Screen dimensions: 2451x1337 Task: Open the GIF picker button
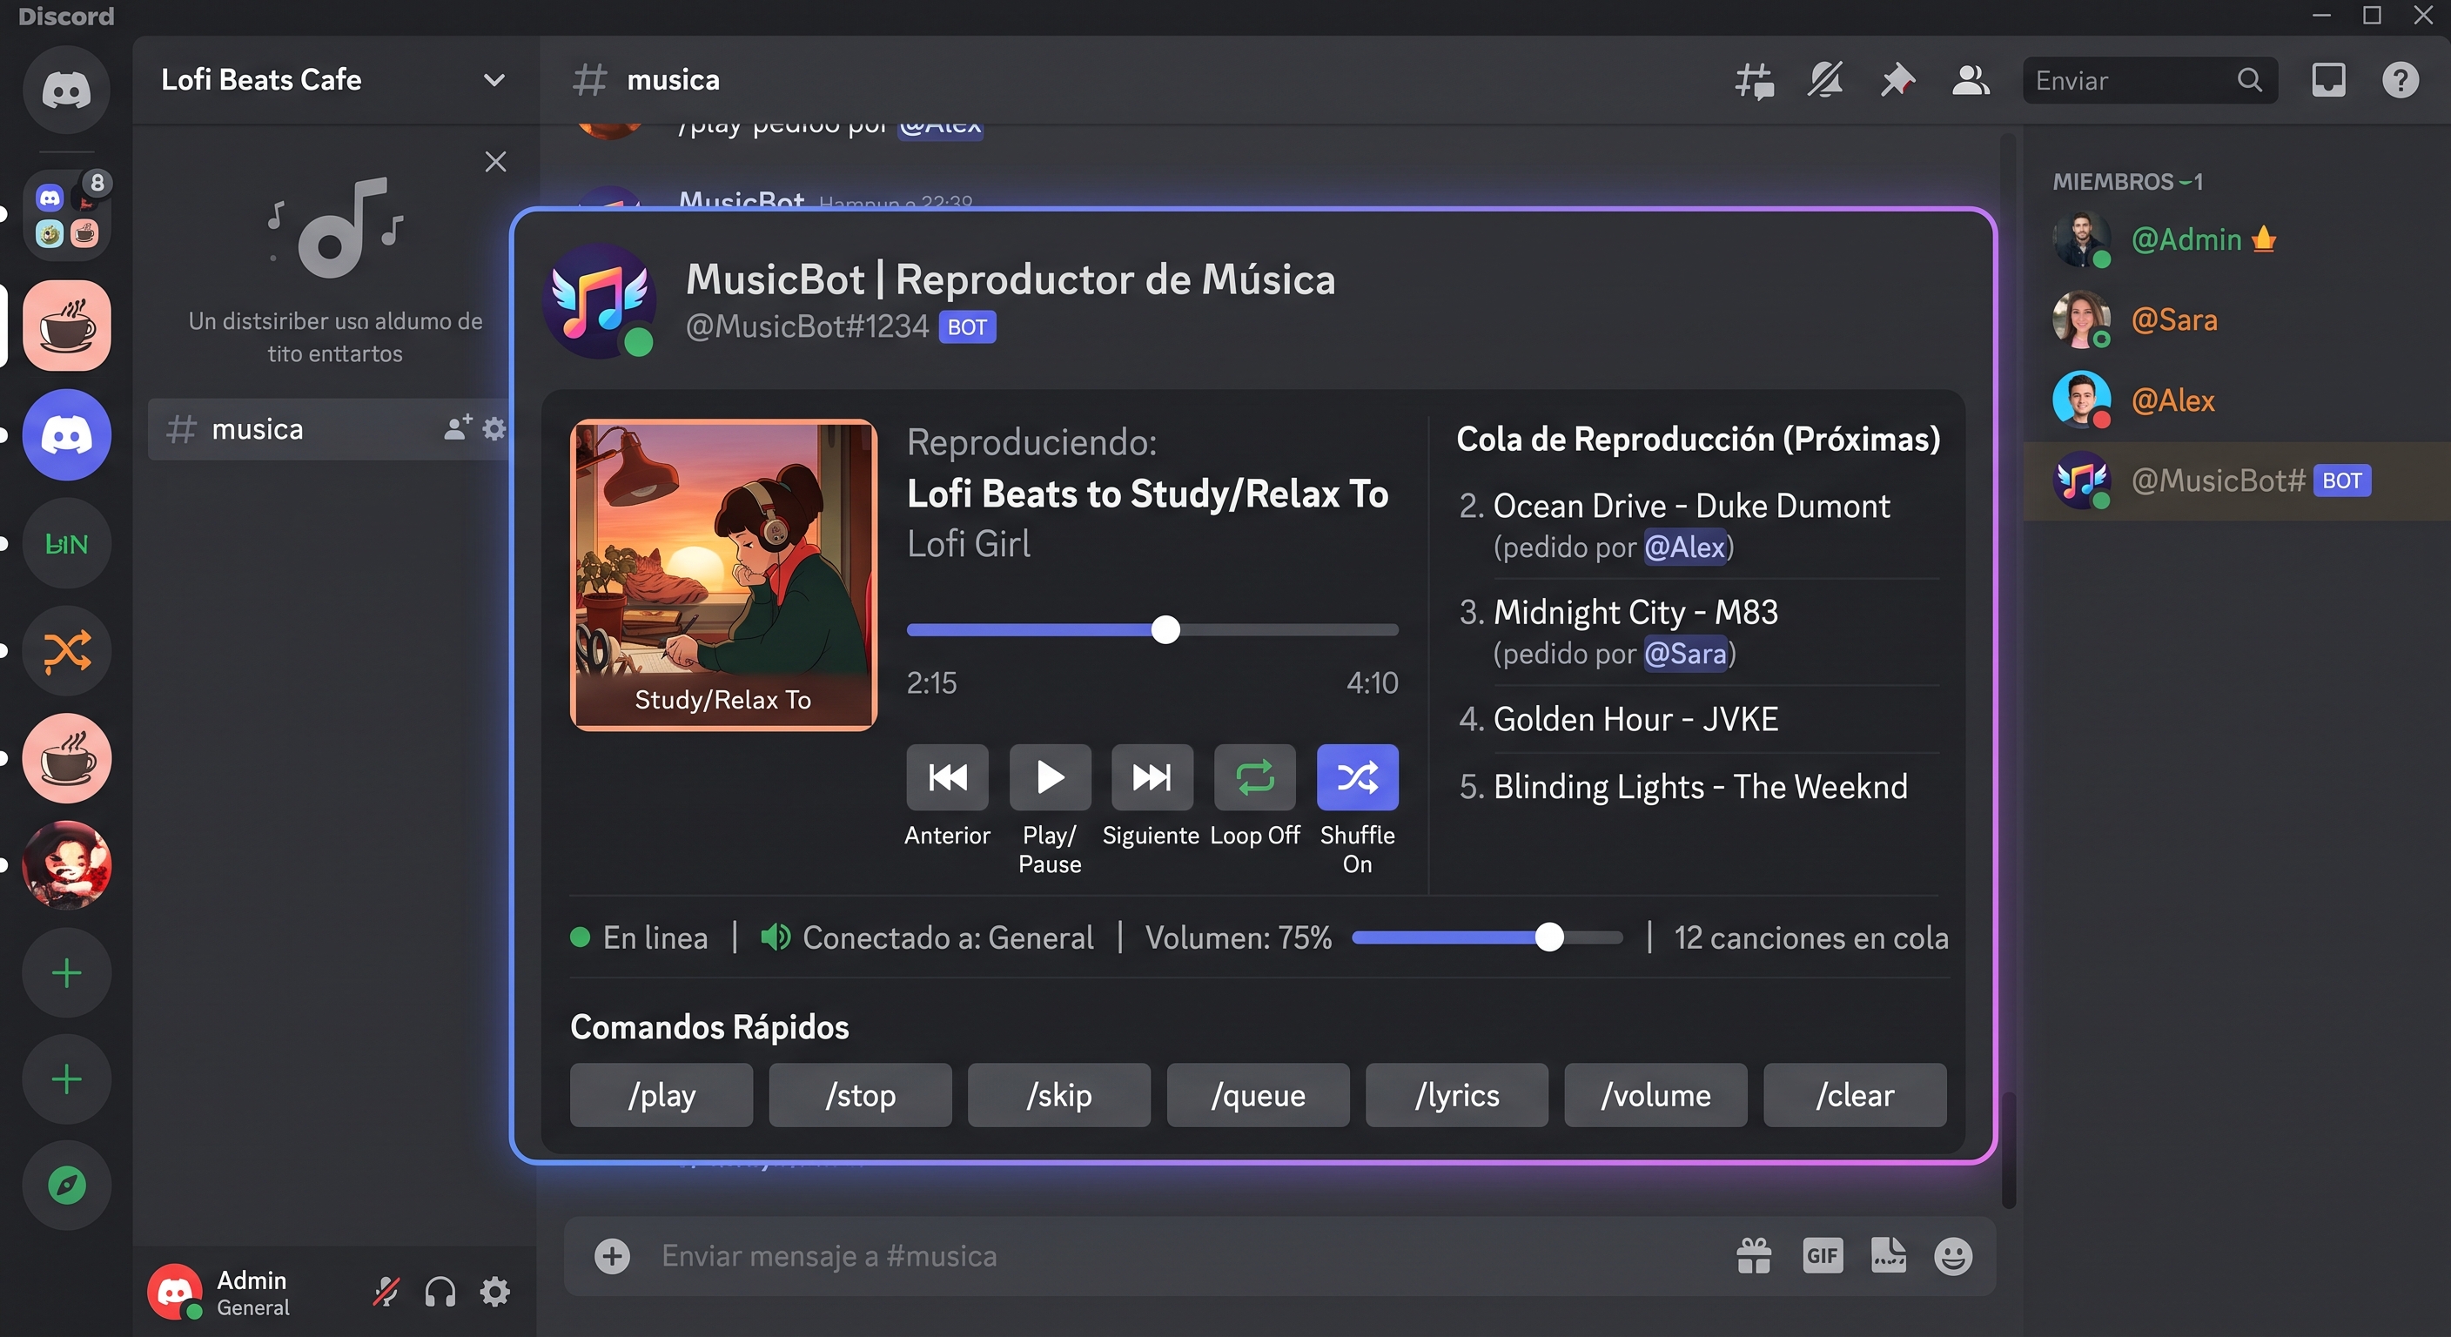[1822, 1256]
